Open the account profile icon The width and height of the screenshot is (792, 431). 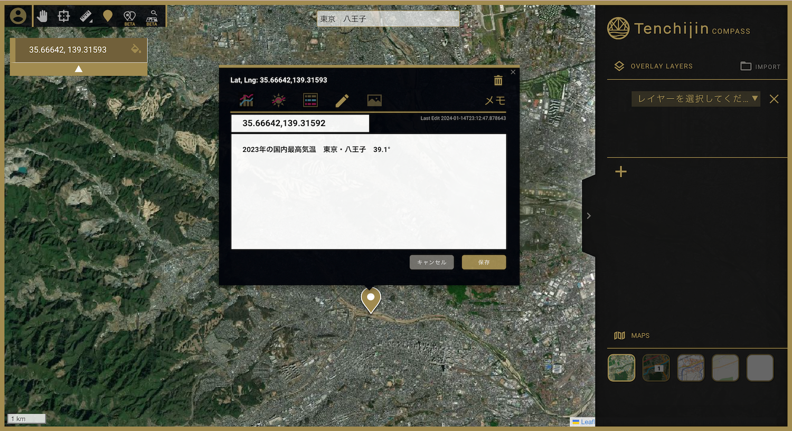[x=18, y=15]
